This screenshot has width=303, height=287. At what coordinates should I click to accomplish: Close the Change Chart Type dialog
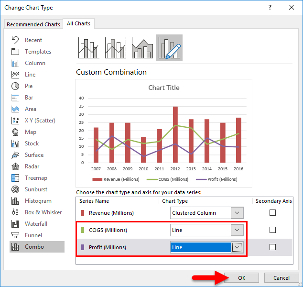click(x=292, y=8)
